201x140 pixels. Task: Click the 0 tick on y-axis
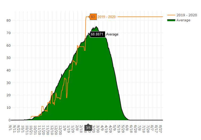point(9,120)
